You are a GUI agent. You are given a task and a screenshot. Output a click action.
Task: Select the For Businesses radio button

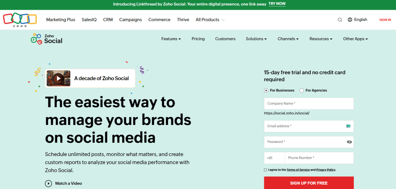(266, 90)
